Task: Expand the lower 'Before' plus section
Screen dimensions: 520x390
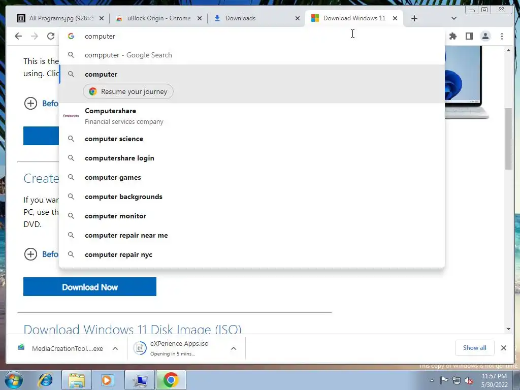Action: [x=30, y=254]
